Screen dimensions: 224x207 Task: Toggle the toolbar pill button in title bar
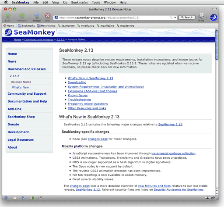pos(214,9)
